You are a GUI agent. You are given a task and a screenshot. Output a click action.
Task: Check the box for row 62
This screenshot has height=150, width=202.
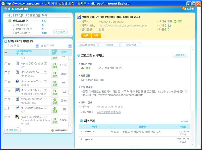tap(6, 117)
